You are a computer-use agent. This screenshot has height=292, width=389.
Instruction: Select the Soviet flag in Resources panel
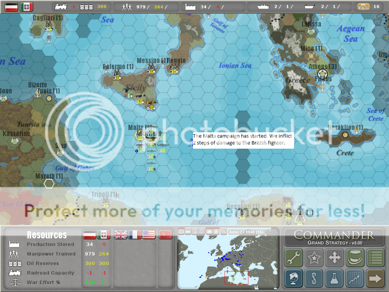(x=165, y=235)
